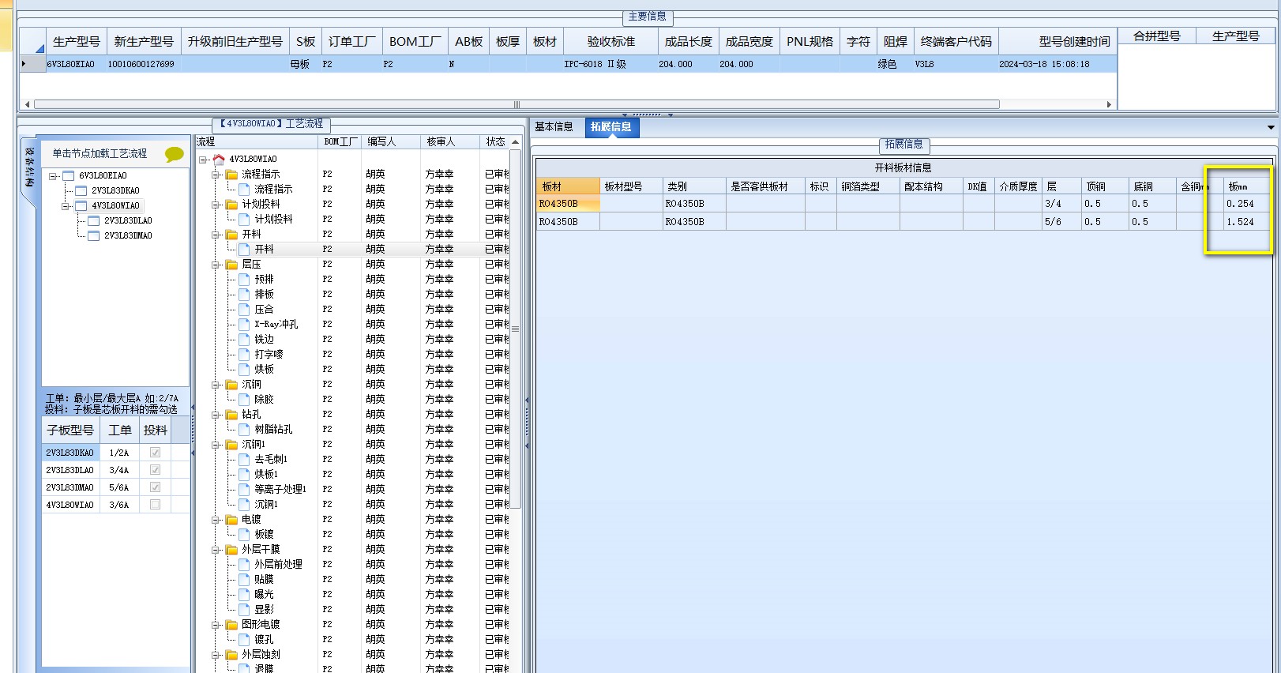Image resolution: width=1281 pixels, height=673 pixels.
Task: Click the document icon next to 压合
Action: tap(244, 309)
